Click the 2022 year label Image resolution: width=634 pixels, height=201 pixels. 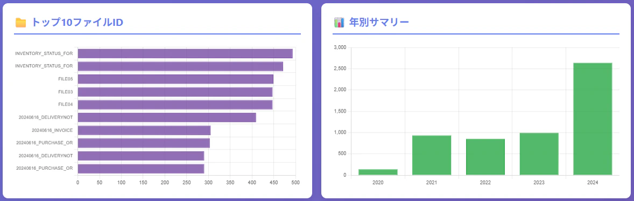(x=485, y=183)
